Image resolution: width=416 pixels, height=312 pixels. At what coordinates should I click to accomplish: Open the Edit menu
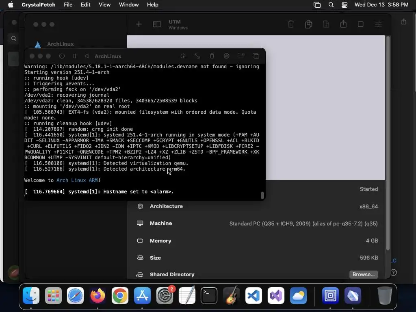point(85,5)
